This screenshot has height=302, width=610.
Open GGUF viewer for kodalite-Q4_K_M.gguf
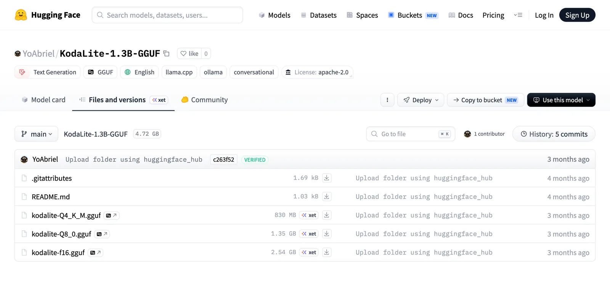pos(111,216)
